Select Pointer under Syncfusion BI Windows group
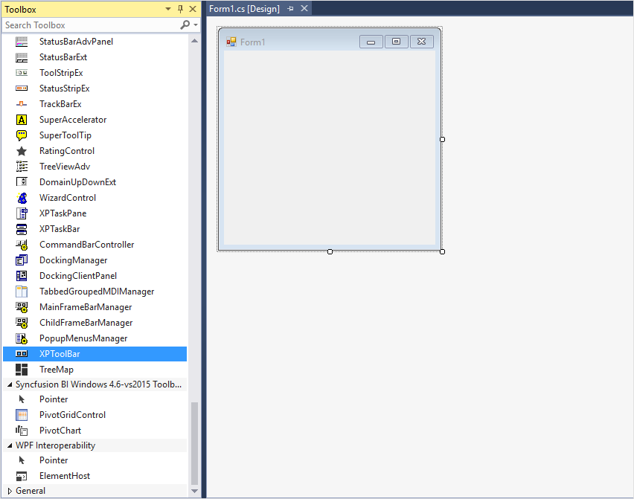Viewport: 634px width, 499px height. [x=54, y=399]
